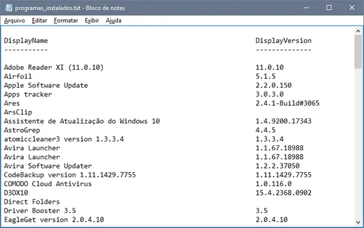364x228 pixels.
Task: Click the window title programas_instalados.txt
Action: point(48,8)
